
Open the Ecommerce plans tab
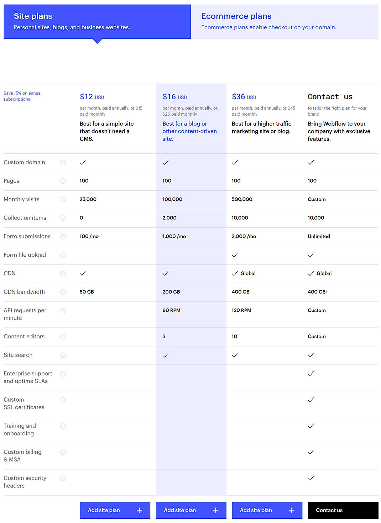(x=285, y=21)
